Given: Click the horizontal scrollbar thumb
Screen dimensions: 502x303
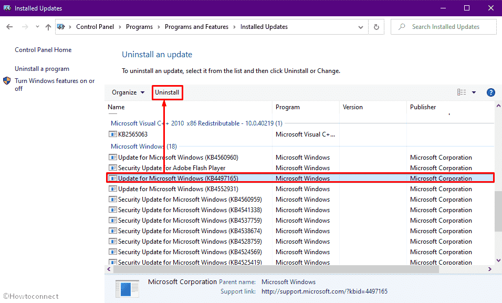Looking at the screenshot, I should pyautogui.click(x=276, y=269).
